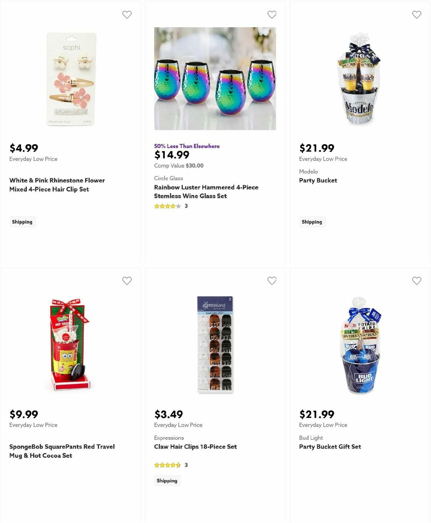Click the Shipping badge under the hair clip set

pos(22,222)
